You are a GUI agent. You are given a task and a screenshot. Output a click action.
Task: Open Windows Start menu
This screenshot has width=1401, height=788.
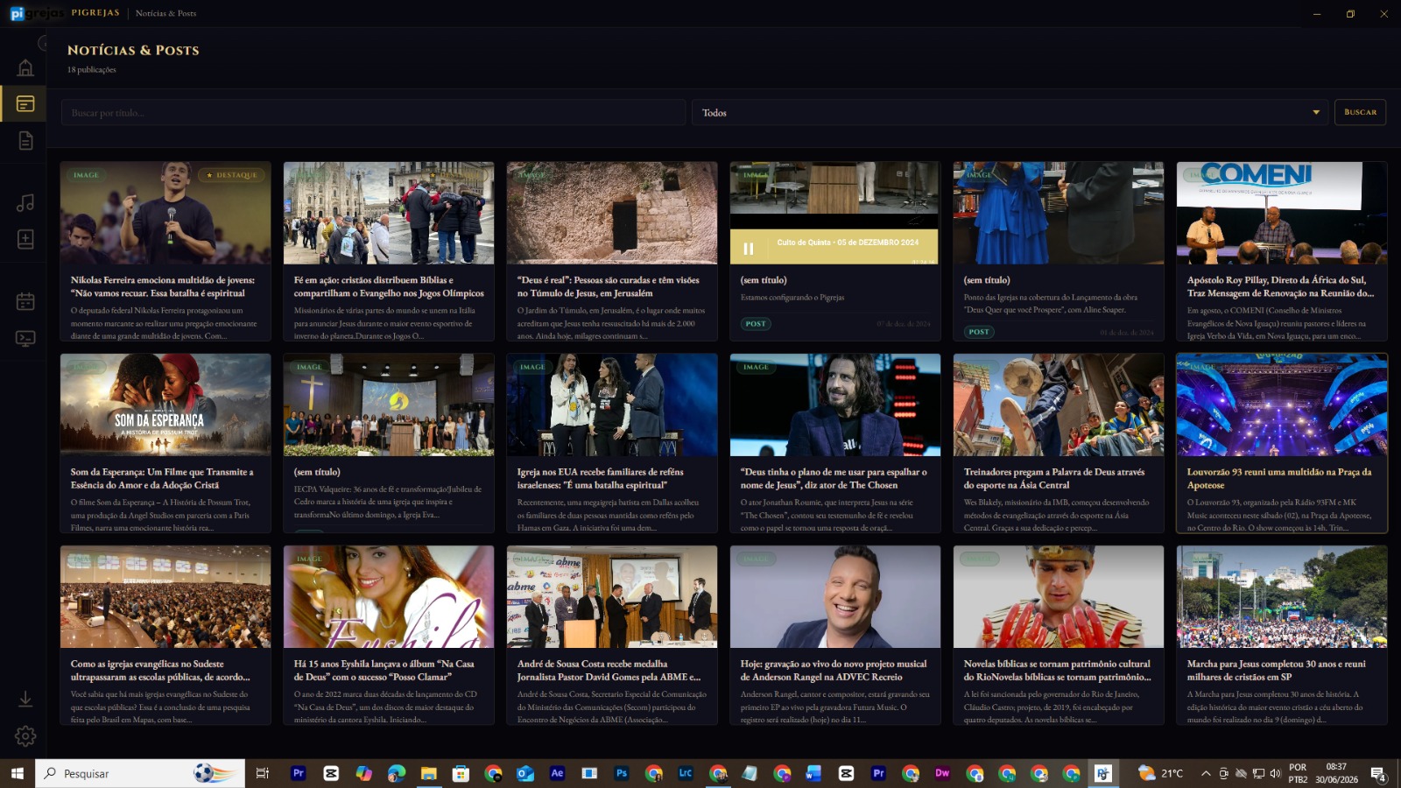click(x=17, y=773)
